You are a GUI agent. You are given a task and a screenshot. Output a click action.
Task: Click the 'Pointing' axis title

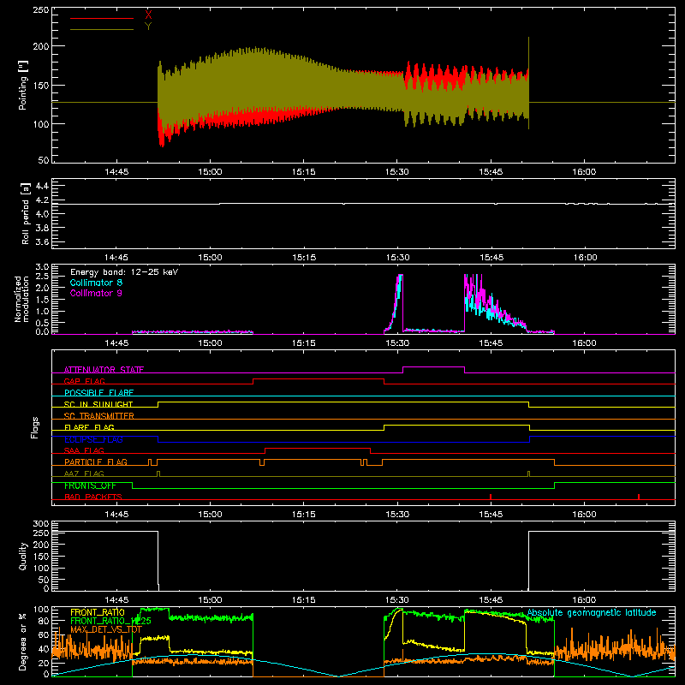[23, 85]
